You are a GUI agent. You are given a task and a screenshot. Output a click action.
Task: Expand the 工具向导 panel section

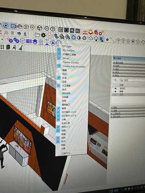[128, 113]
